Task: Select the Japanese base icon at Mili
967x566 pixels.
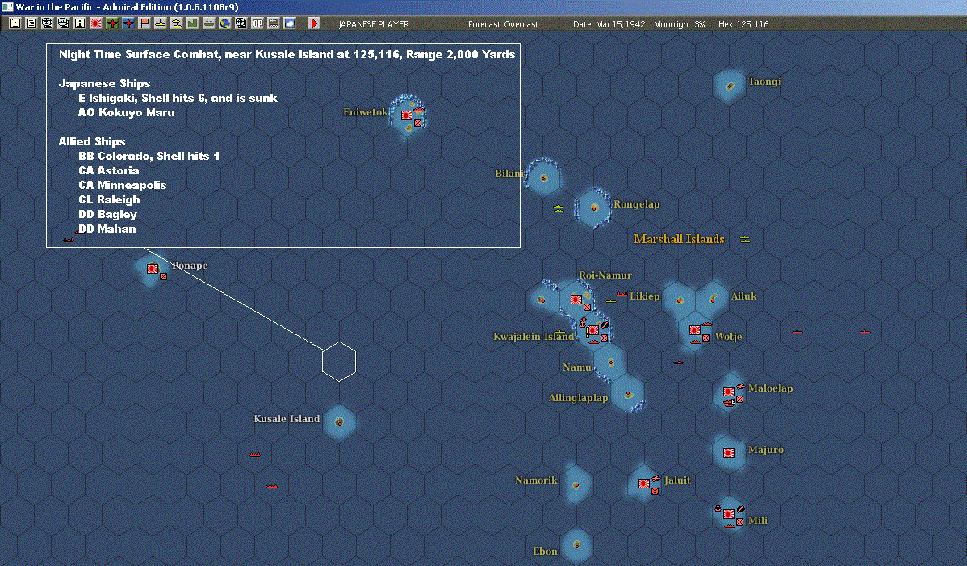Action: point(729,514)
